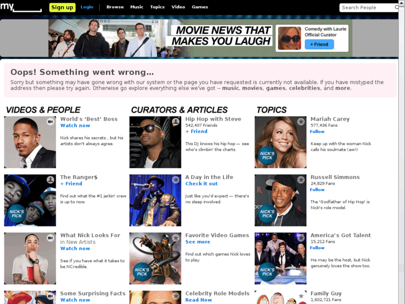Click the 'celebrities' link in error message
This screenshot has width=405, height=304.
tap(304, 88)
